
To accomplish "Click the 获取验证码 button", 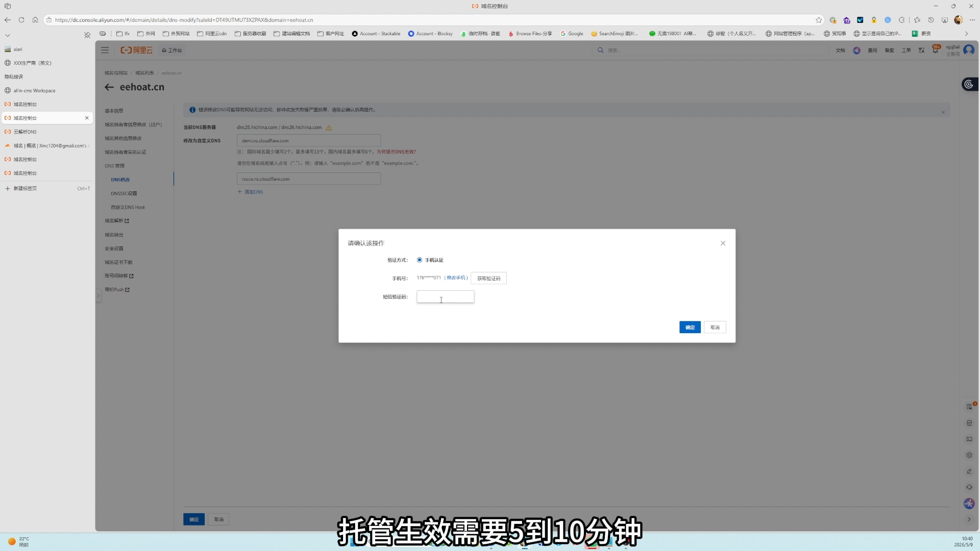I will pos(488,278).
